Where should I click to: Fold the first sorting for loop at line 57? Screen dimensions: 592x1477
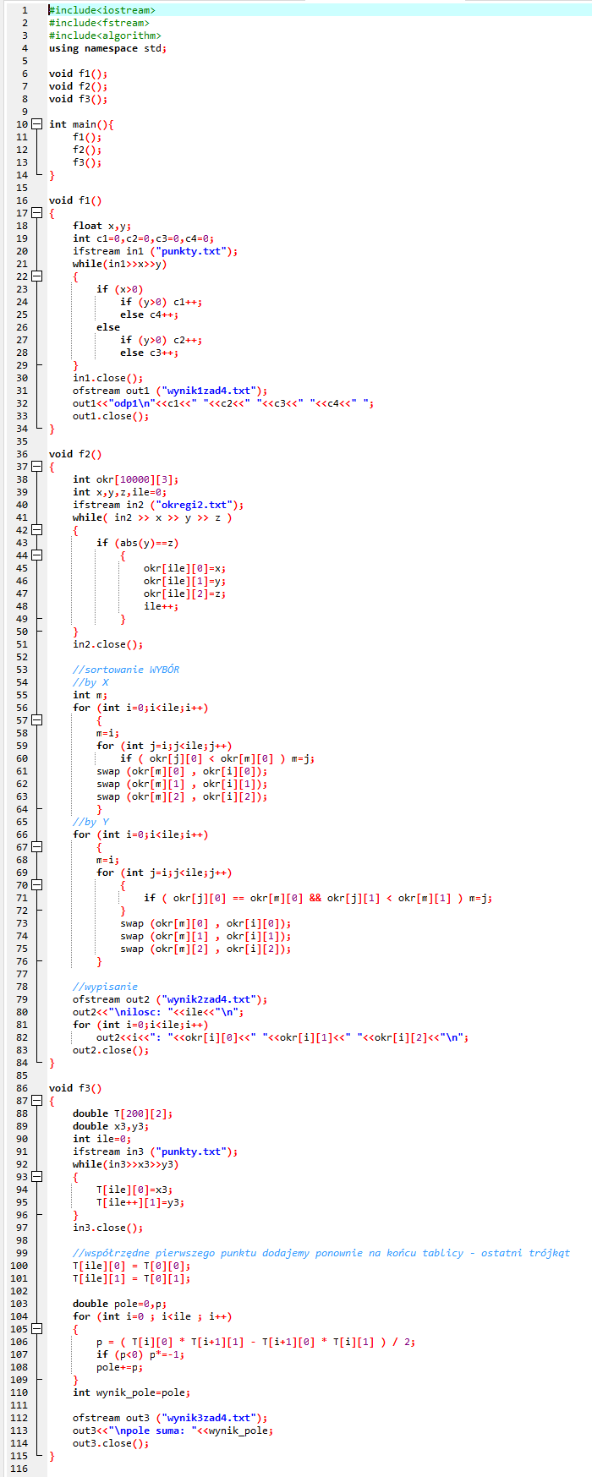pyautogui.click(x=36, y=720)
